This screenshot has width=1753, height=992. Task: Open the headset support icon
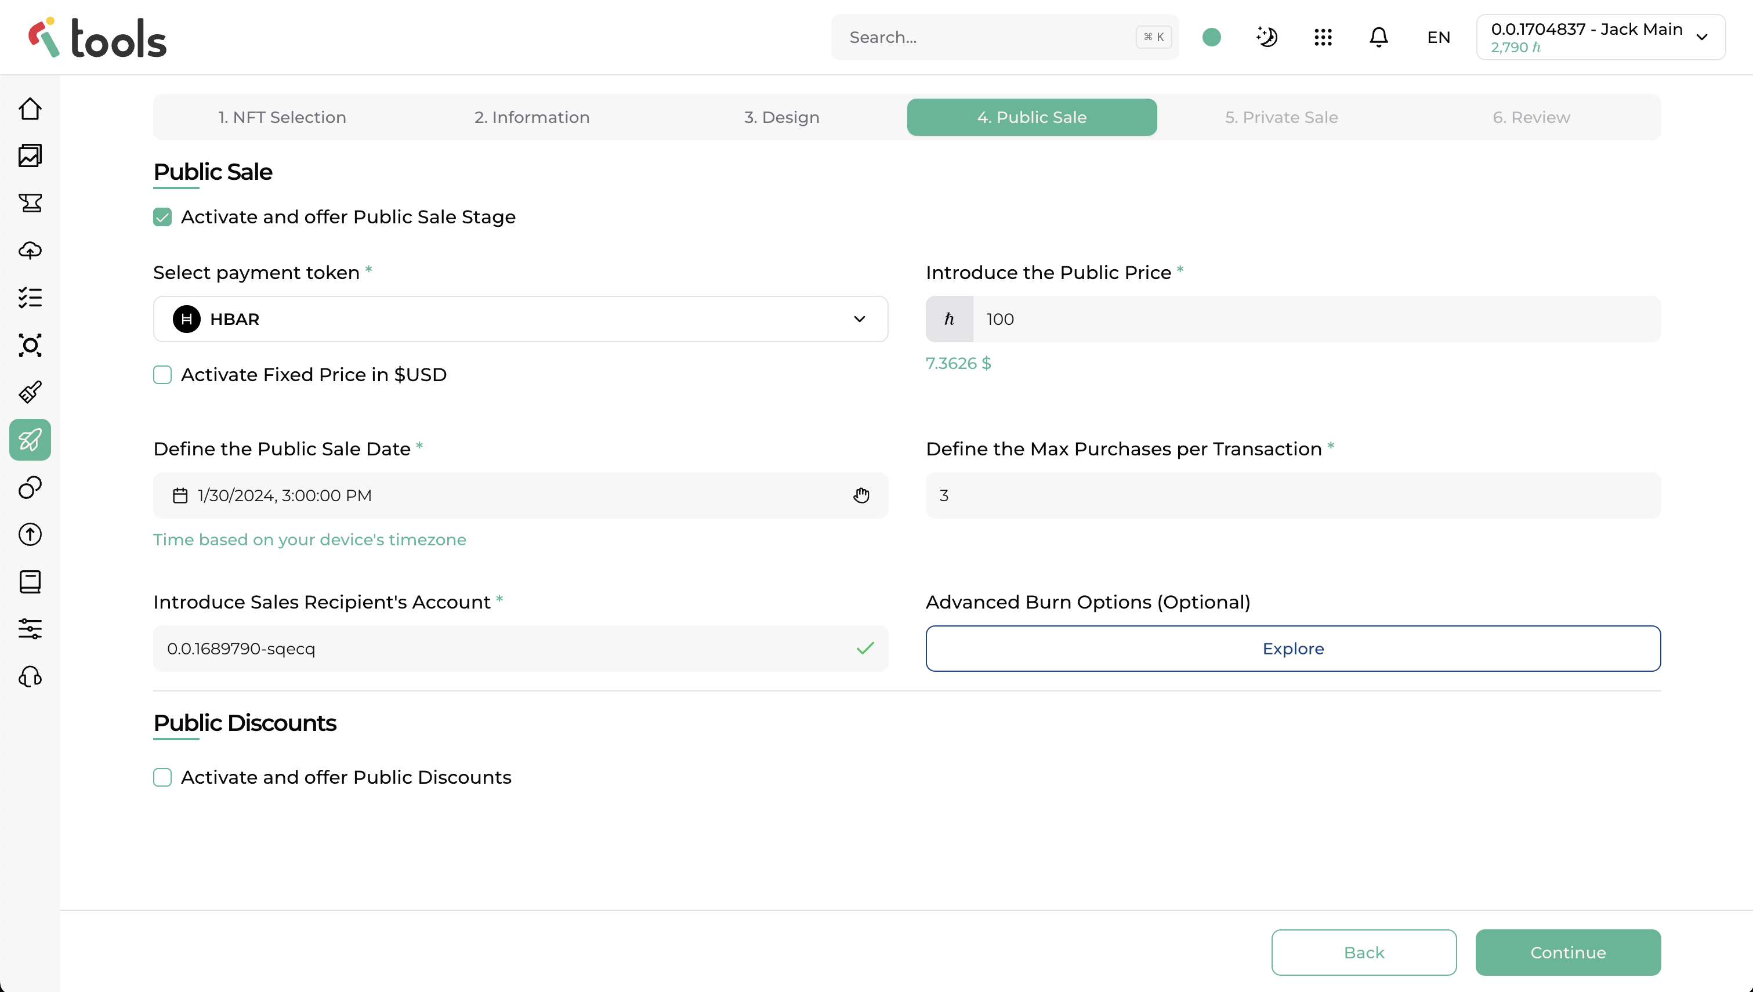[30, 676]
